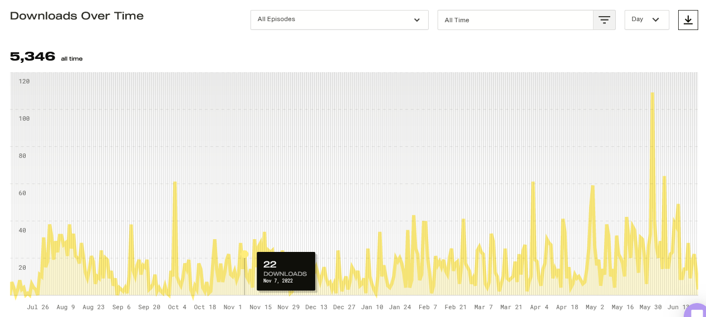Click the highlighted Nov 7 data point

(x=244, y=254)
